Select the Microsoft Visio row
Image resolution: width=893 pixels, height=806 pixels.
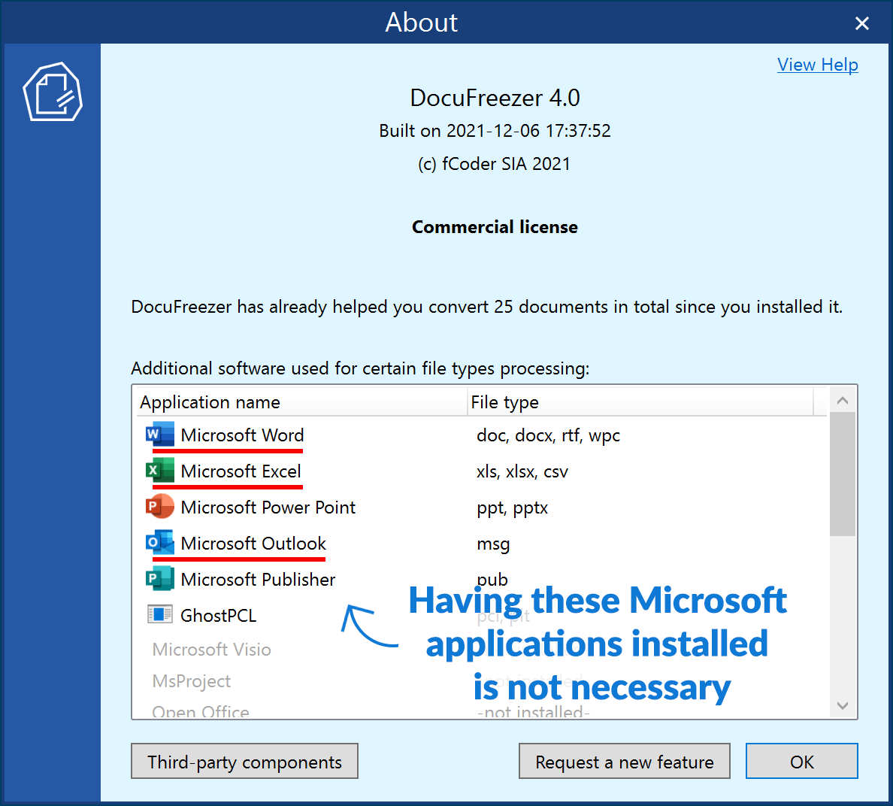(x=211, y=650)
